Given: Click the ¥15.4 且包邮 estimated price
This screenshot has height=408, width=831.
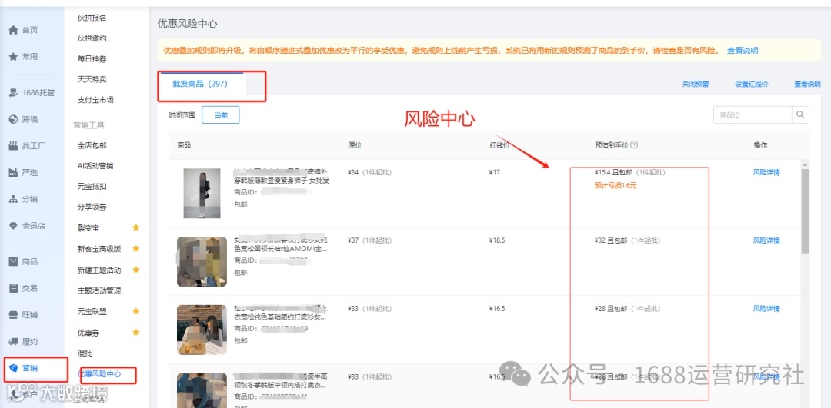Looking at the screenshot, I should coord(615,173).
